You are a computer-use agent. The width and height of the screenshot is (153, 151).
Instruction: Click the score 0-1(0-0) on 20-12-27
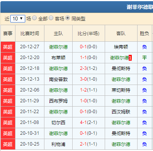pyautogui.click(x=88, y=47)
